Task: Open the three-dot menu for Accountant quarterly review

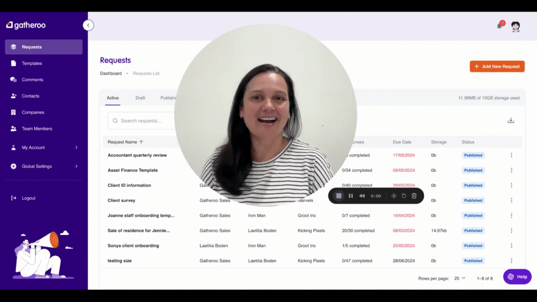Action: tap(511, 155)
